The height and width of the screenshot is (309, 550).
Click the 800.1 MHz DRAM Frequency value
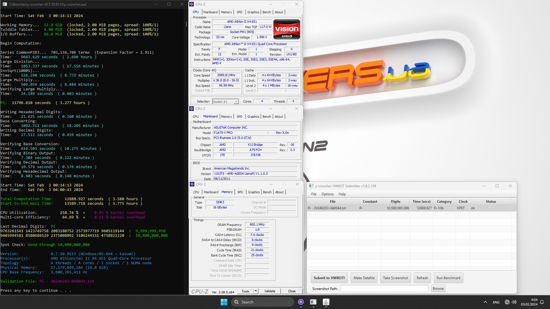tap(257, 225)
